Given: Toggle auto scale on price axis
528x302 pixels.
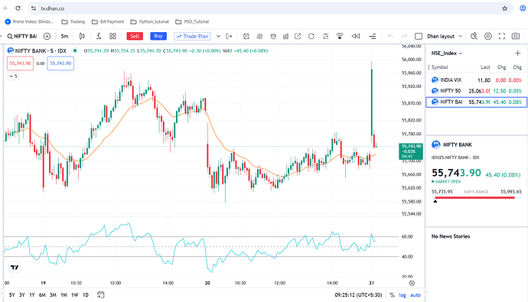Looking at the screenshot, I should (416, 295).
